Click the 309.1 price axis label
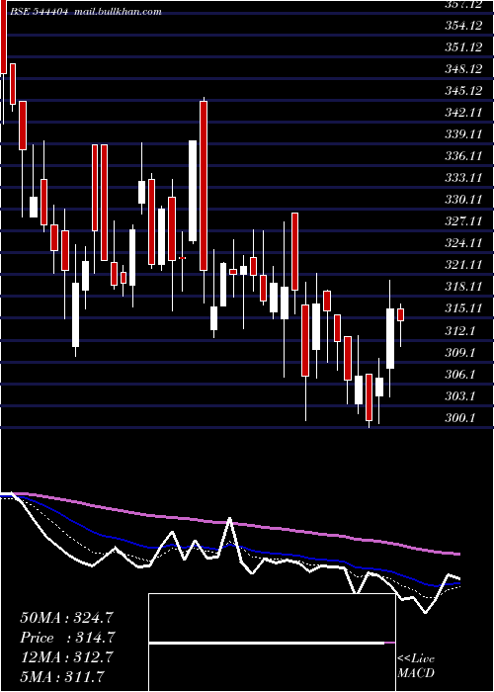494x692 pixels. coord(460,353)
